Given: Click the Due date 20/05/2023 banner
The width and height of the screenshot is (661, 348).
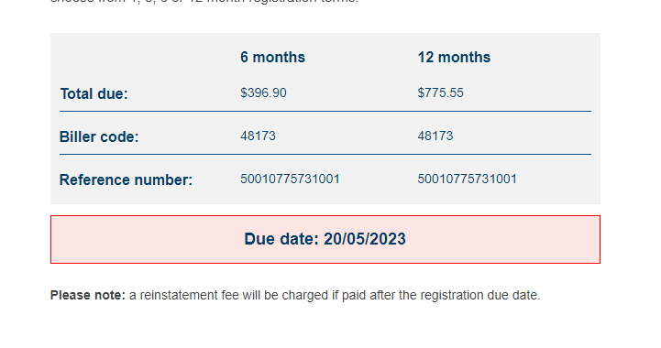Looking at the screenshot, I should 325,239.
